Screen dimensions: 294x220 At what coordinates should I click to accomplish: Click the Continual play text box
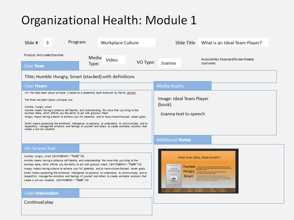(x=87, y=206)
